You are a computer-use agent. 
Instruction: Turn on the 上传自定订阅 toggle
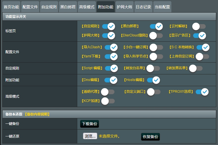[x=203, y=57]
